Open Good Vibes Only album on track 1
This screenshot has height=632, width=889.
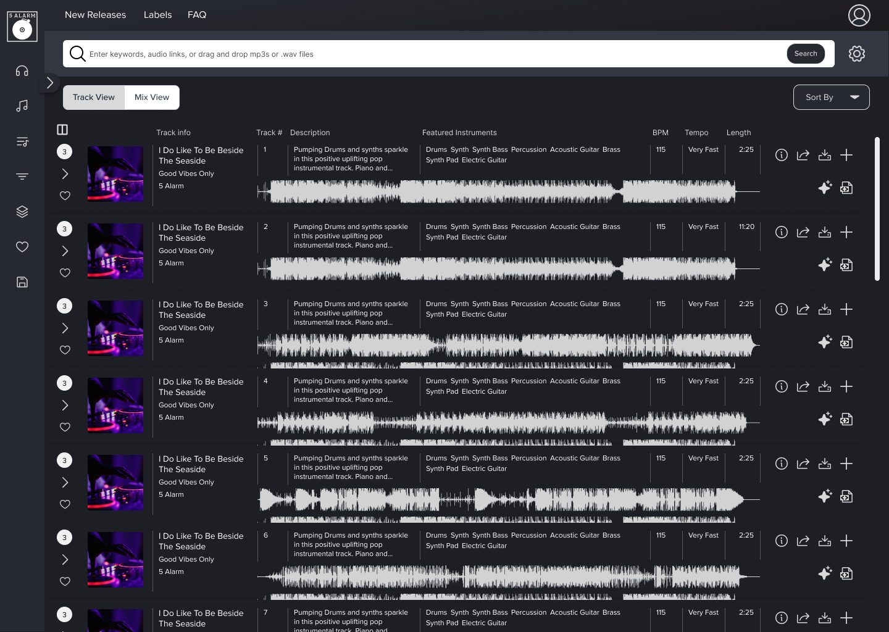[x=186, y=173]
